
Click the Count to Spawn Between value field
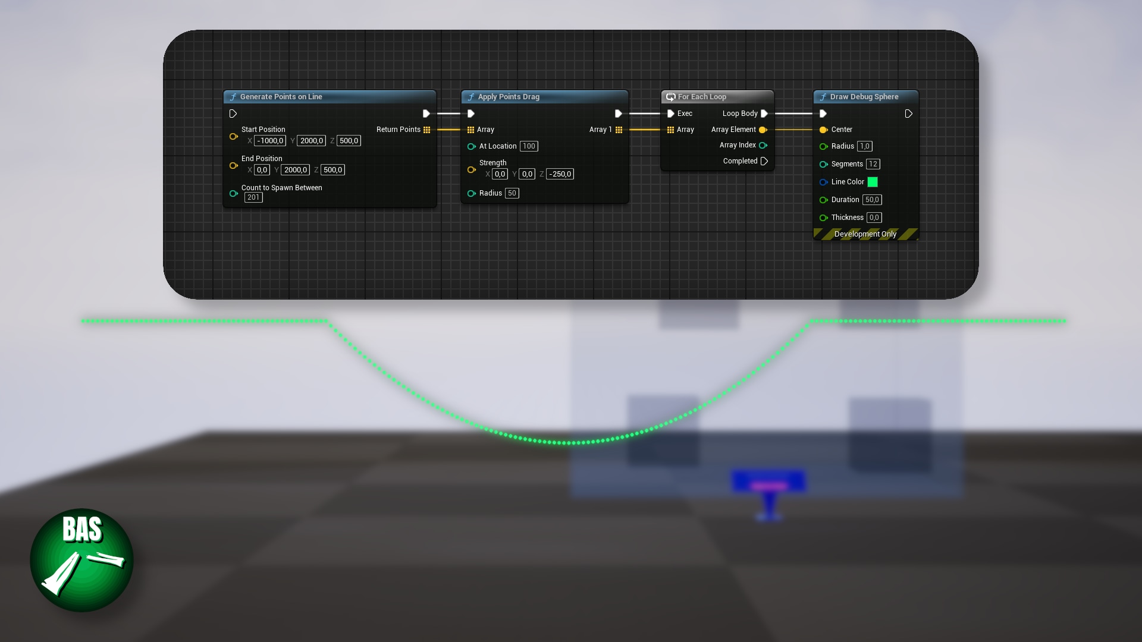253,197
